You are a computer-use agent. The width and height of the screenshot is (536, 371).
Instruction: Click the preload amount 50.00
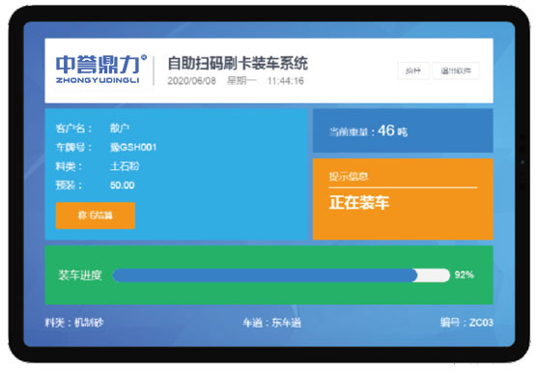tap(122, 185)
